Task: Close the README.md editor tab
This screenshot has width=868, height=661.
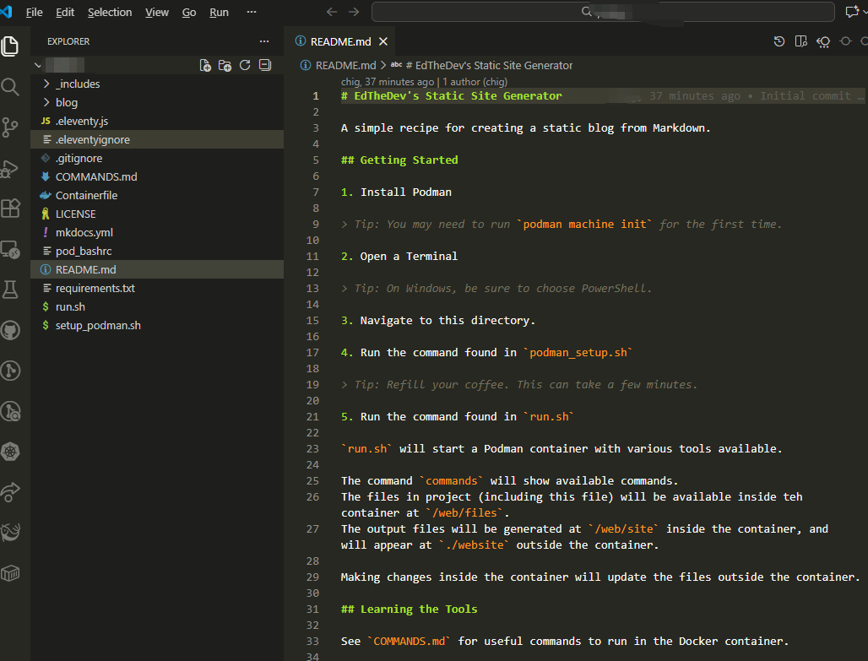Action: 383,41
